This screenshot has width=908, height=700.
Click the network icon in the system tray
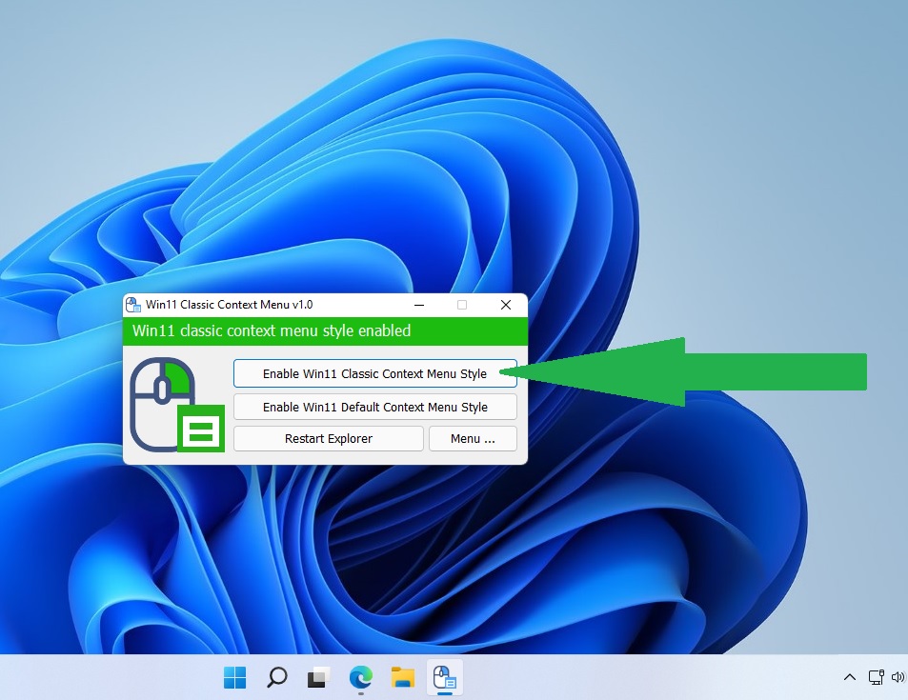pos(876,677)
